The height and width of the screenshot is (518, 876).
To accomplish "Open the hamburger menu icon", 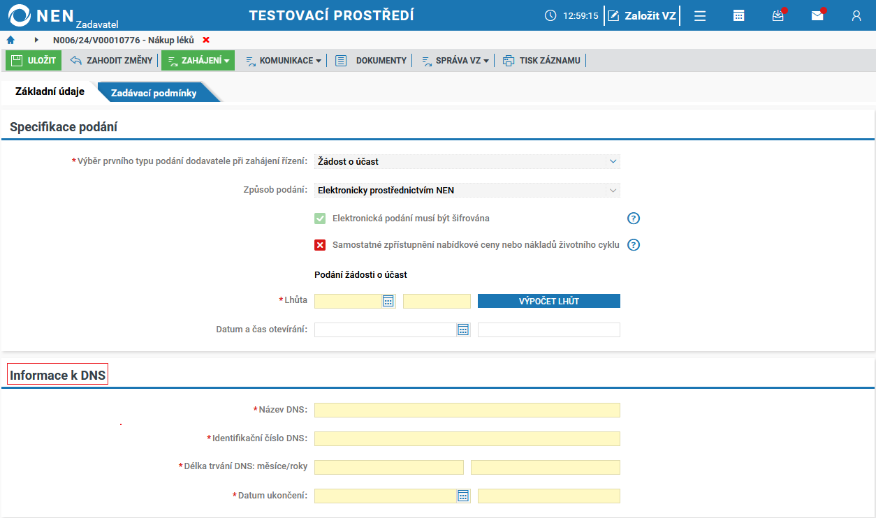I will (x=700, y=15).
